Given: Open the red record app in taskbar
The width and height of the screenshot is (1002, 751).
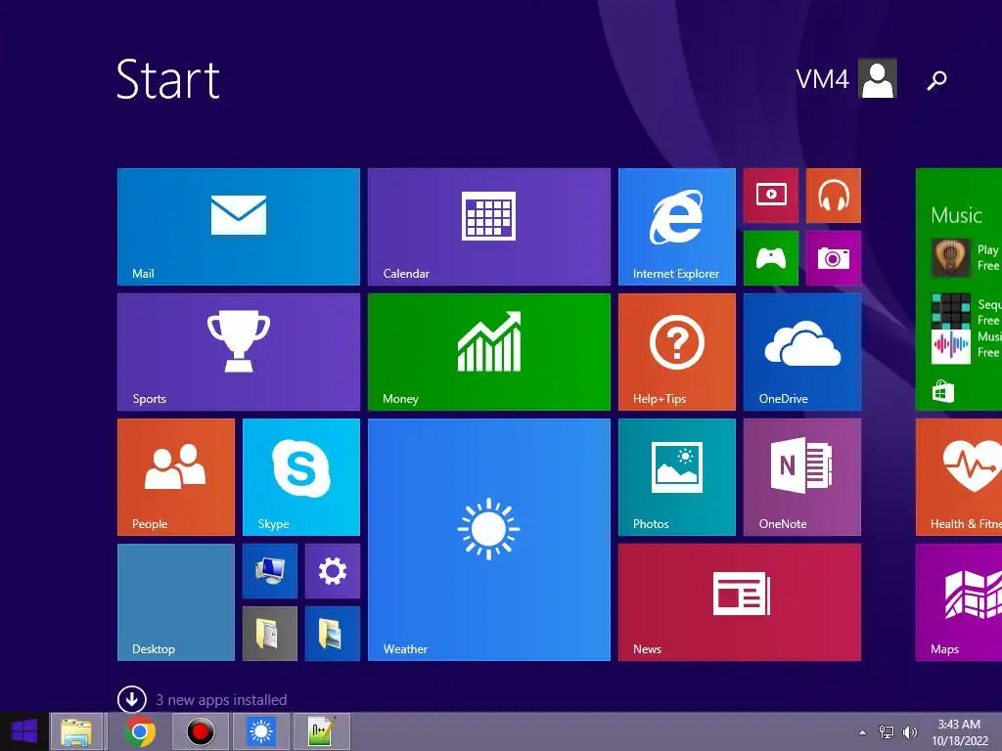Looking at the screenshot, I should click(x=200, y=731).
